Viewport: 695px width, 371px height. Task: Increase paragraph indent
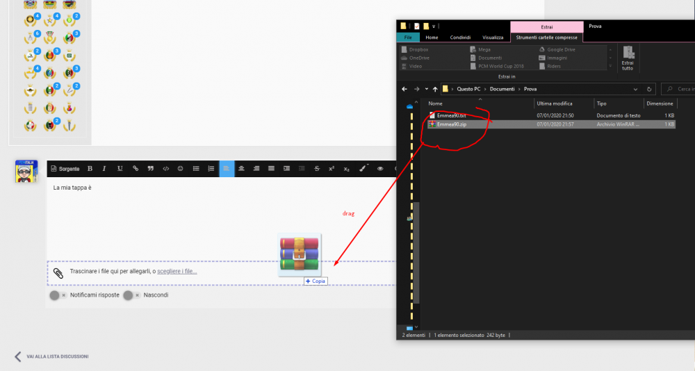pos(286,169)
